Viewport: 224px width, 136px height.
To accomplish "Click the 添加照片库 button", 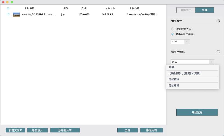I will (x=65, y=130).
